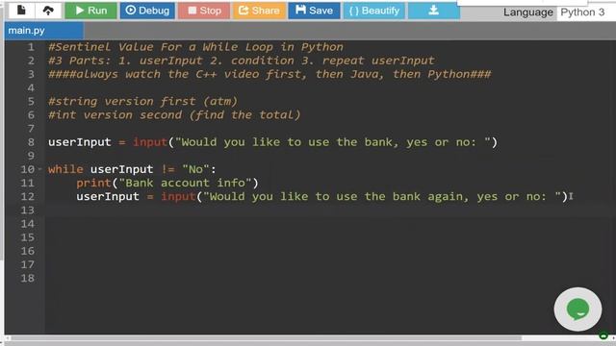The width and height of the screenshot is (616, 346).
Task: Click line number 18 in the gutter
Action: 28,278
